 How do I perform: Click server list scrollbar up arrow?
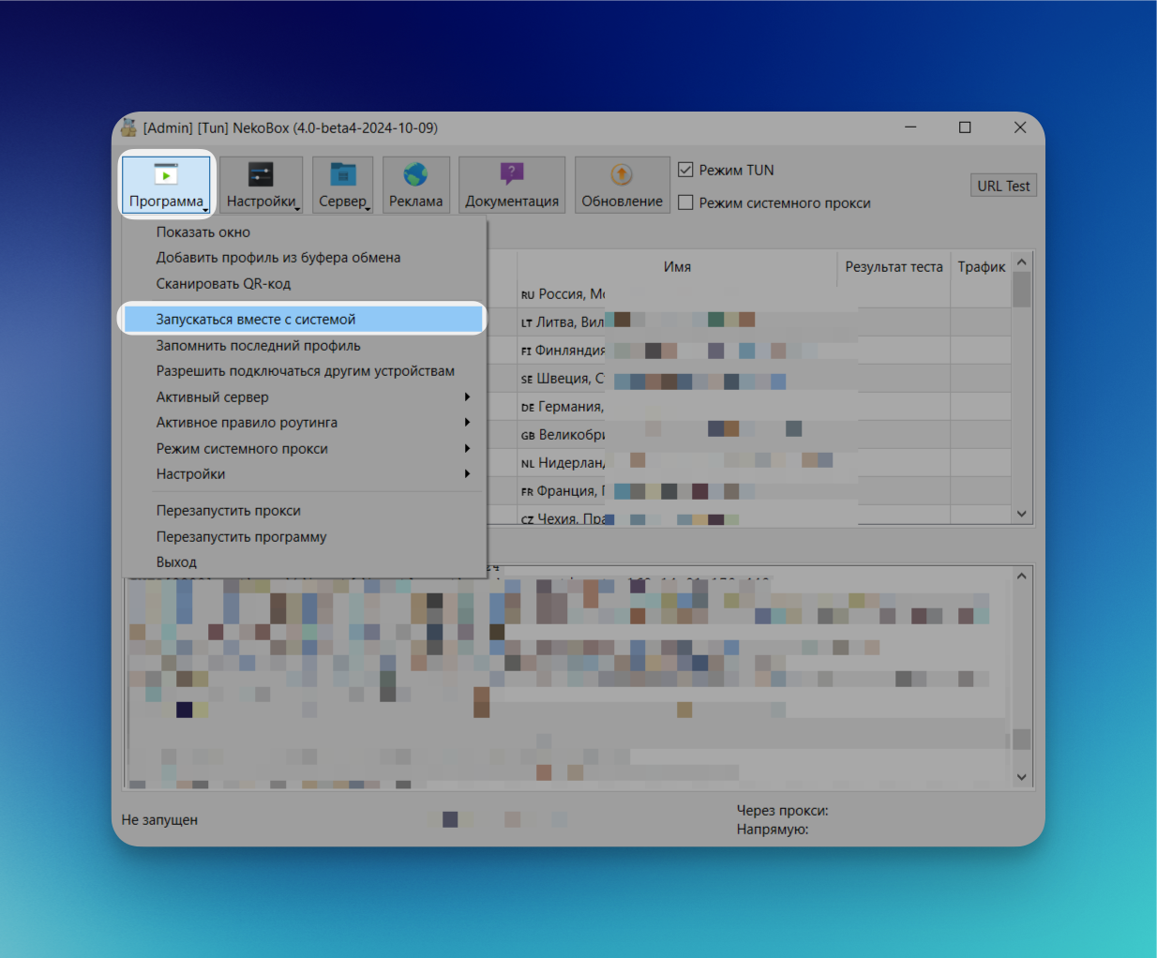(1022, 261)
